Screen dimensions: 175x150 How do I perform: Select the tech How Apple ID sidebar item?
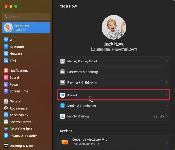26,27
